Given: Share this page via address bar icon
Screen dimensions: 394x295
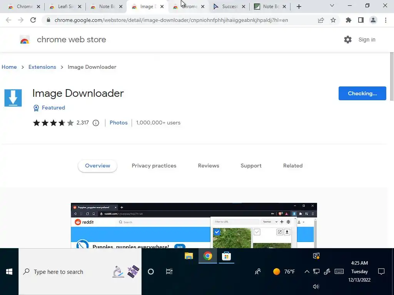Looking at the screenshot, I should pos(321,20).
